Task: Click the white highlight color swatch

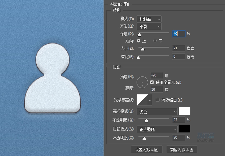Action: tap(184, 111)
